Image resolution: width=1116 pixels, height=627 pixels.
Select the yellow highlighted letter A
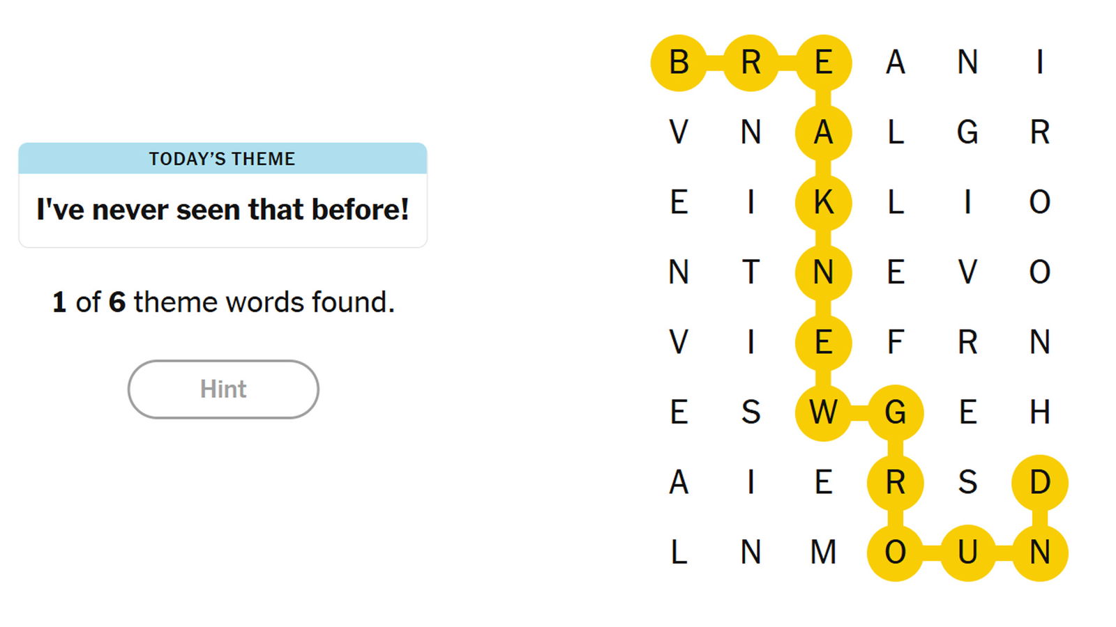823,132
